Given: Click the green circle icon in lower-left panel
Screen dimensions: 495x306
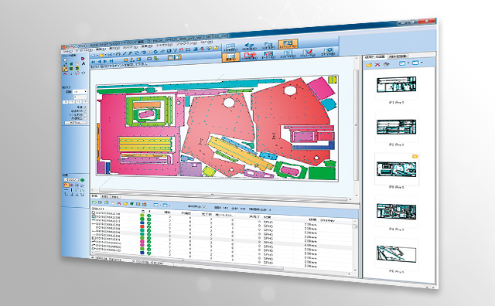Looking at the screenshot, I should tap(83, 180).
